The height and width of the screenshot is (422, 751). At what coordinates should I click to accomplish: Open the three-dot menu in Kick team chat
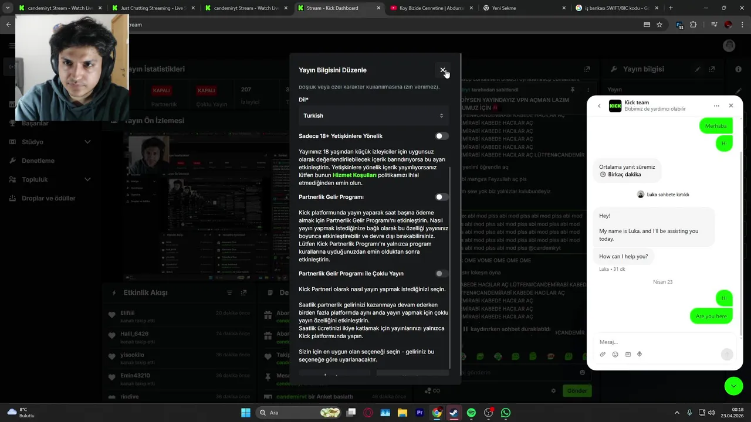(x=716, y=106)
